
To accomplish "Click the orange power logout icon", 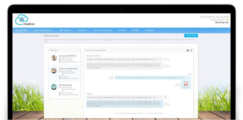I will pyautogui.click(x=227, y=19).
